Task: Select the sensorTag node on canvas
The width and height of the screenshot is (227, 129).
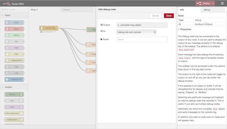Action: coord(49,28)
